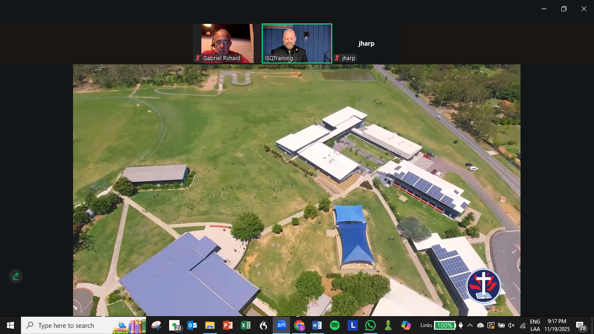594x334 pixels.
Task: Click the shared screen video area
Action: [297, 190]
